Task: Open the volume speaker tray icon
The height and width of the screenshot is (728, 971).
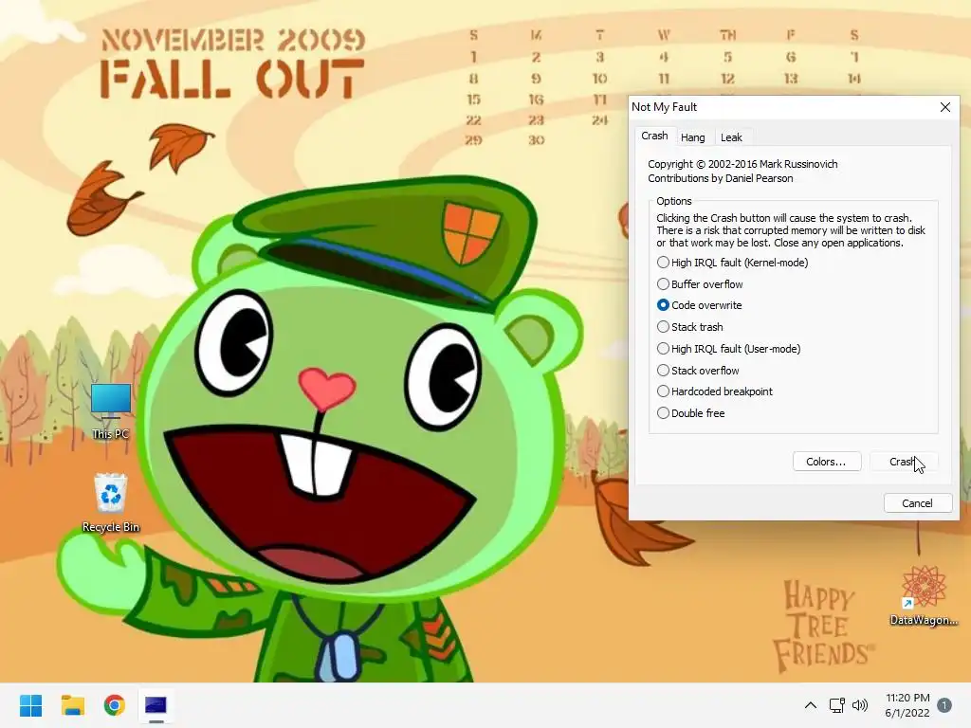Action: [859, 705]
